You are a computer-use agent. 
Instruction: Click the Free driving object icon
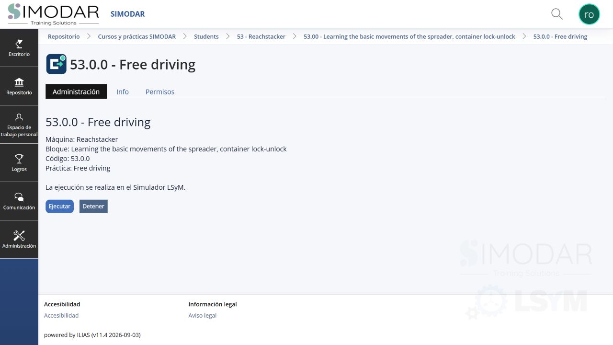pyautogui.click(x=56, y=64)
